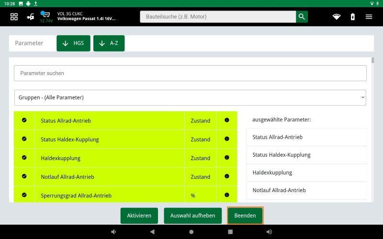
Task: Tap the volume up icon in nav bar
Action: [269, 232]
